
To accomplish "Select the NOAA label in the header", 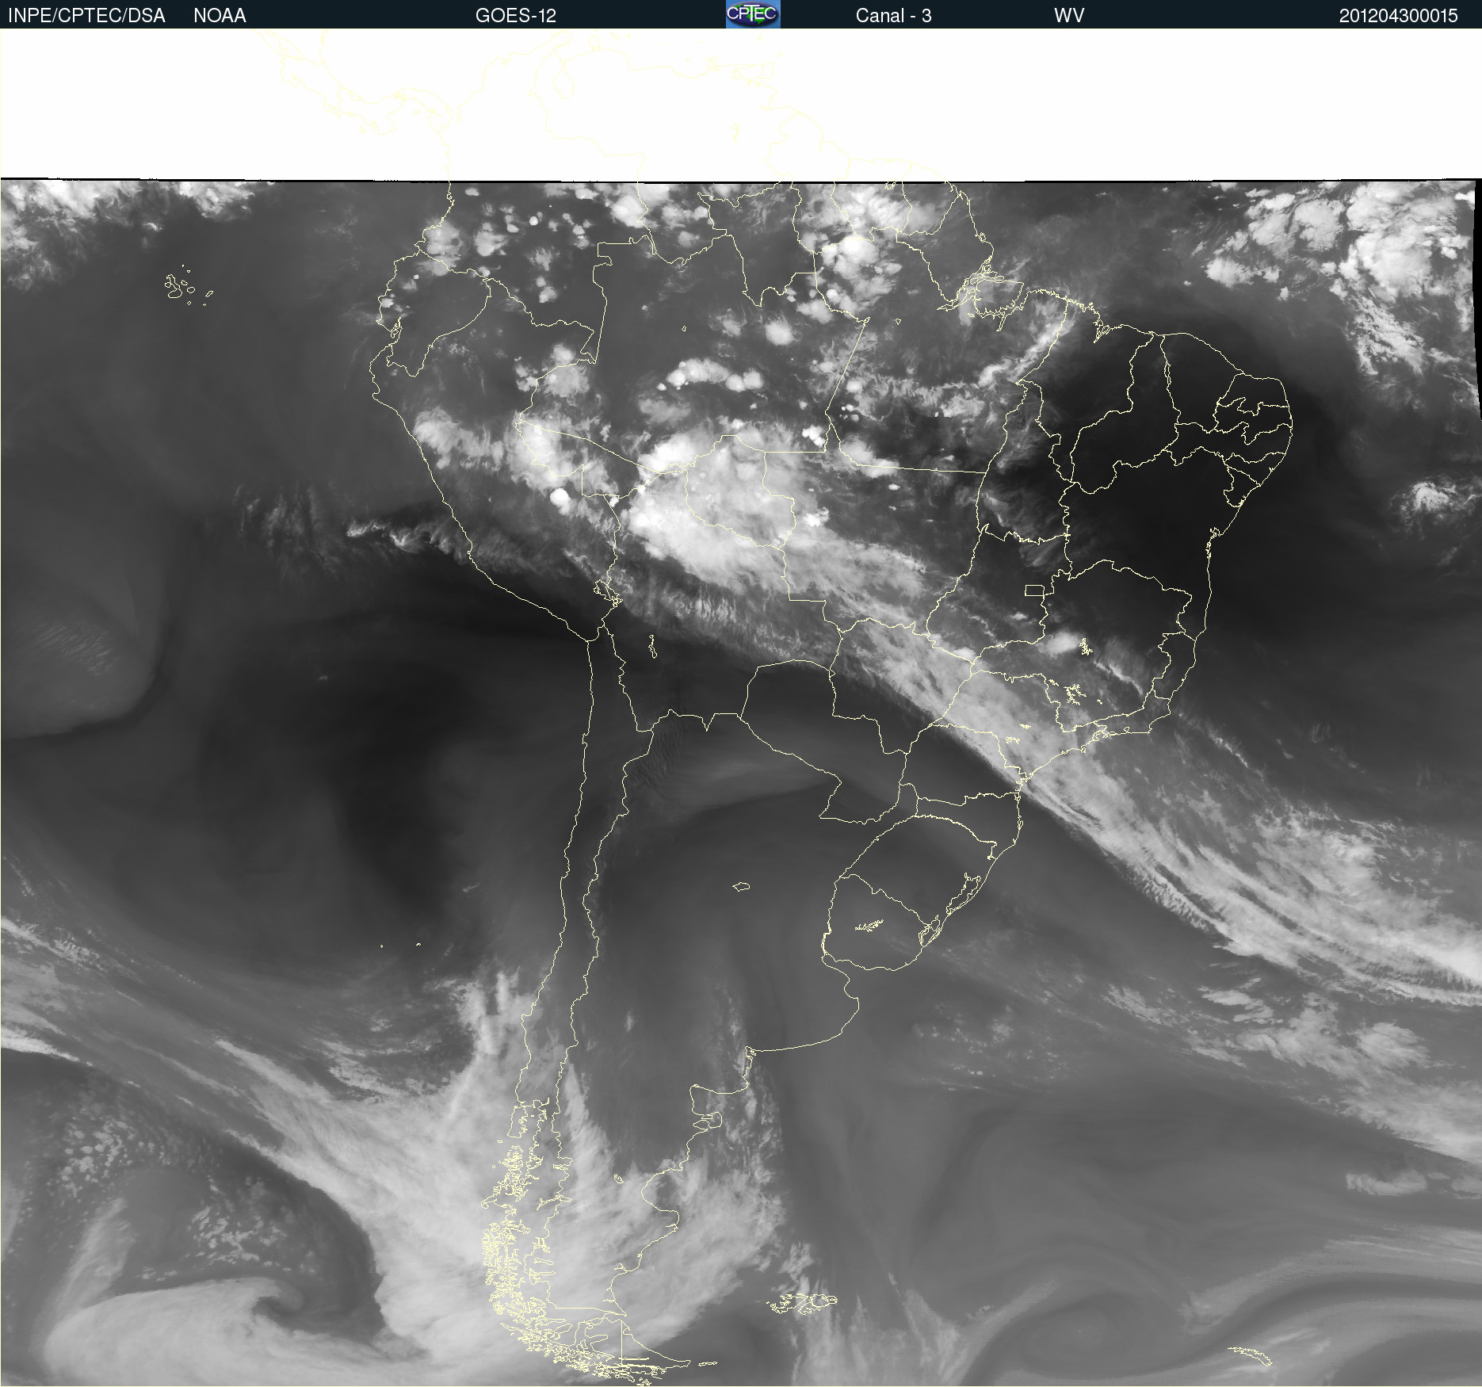I will click(x=220, y=16).
